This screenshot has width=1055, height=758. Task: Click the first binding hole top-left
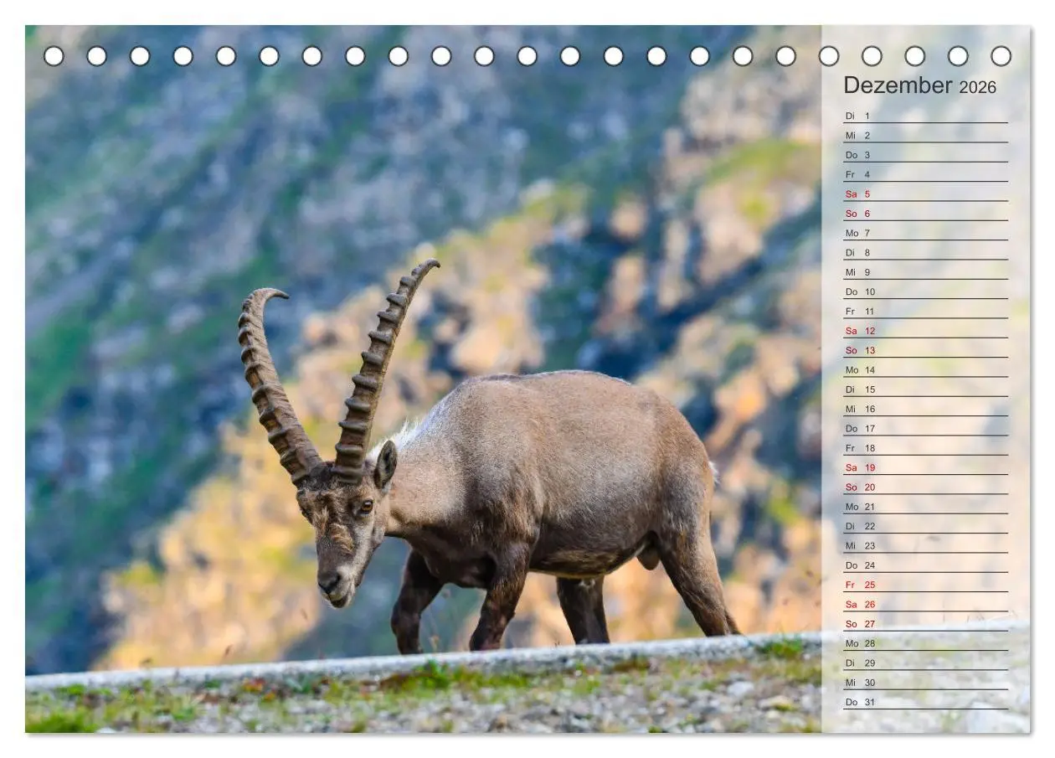click(x=54, y=56)
